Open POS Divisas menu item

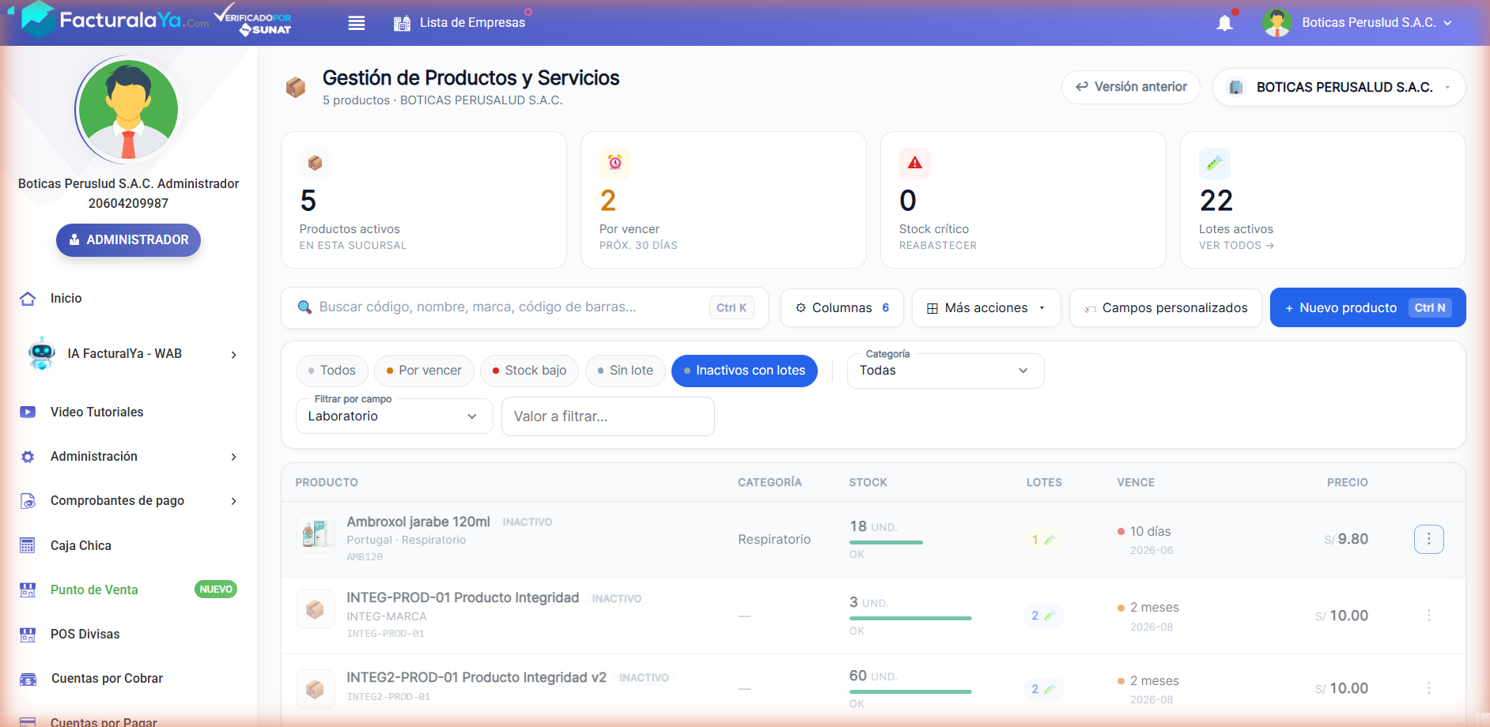pyautogui.click(x=85, y=634)
